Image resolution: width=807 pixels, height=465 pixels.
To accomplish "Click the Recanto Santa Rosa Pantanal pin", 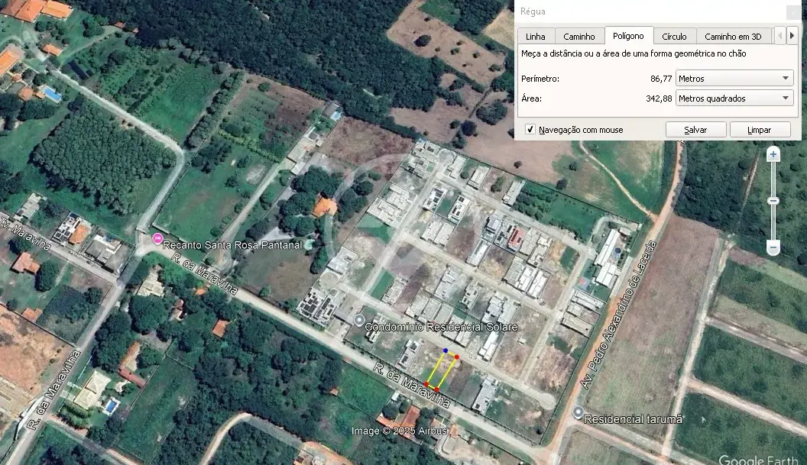I will (157, 238).
